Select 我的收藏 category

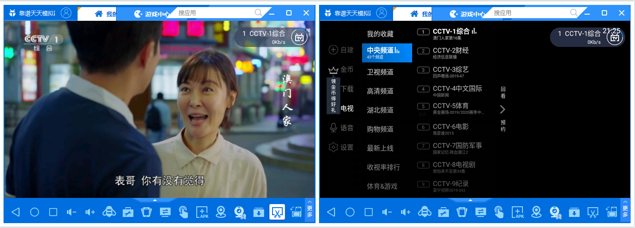tap(380, 34)
